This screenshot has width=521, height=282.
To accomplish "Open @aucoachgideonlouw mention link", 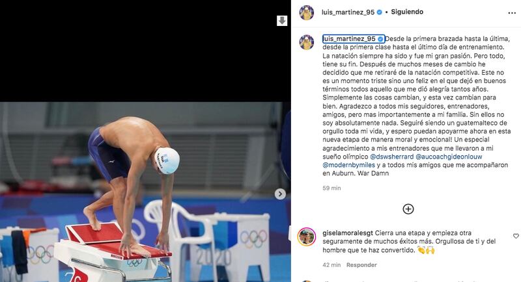I will click(449, 157).
